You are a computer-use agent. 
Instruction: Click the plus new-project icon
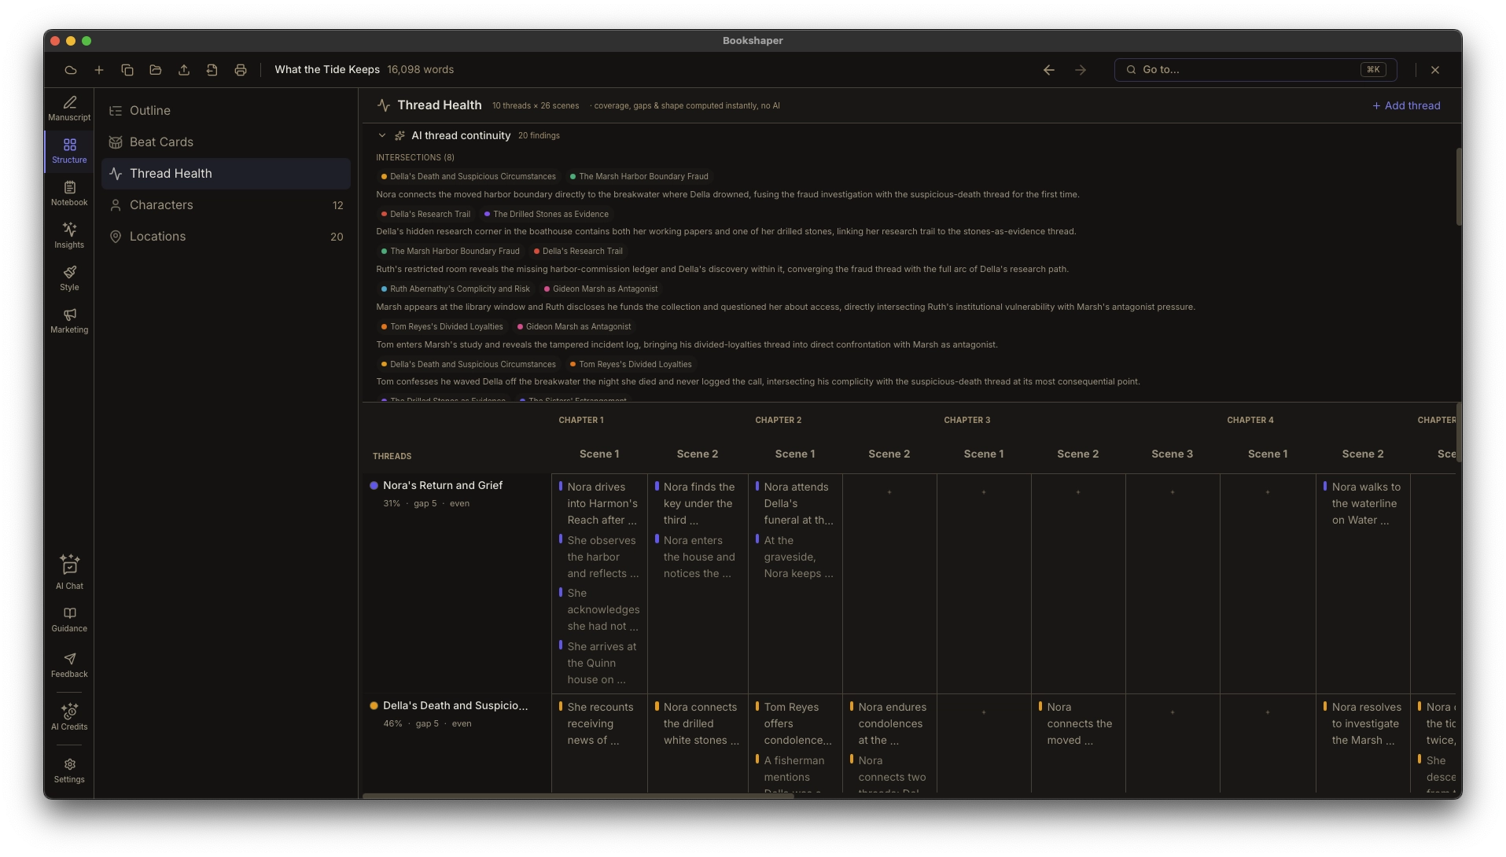[99, 70]
